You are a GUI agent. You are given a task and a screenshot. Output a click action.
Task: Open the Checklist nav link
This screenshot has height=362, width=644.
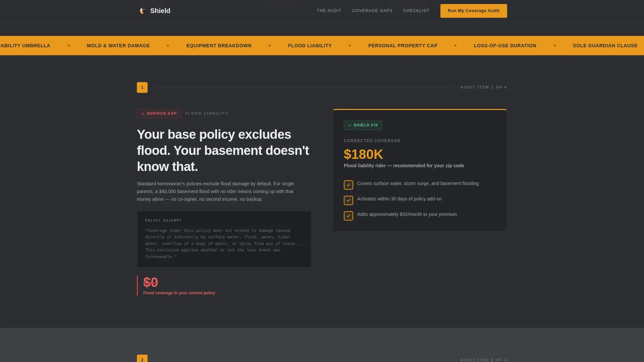point(416,11)
